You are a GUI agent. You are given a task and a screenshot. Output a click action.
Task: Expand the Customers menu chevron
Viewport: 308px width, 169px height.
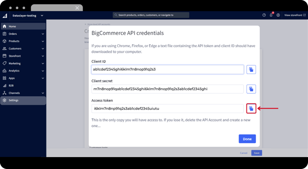pyautogui.click(x=43, y=49)
